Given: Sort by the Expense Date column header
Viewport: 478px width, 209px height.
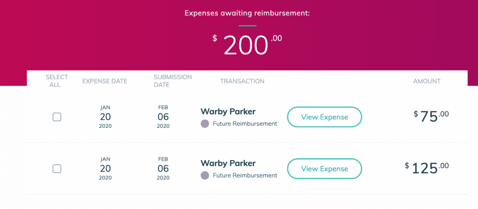Looking at the screenshot, I should coord(105,81).
